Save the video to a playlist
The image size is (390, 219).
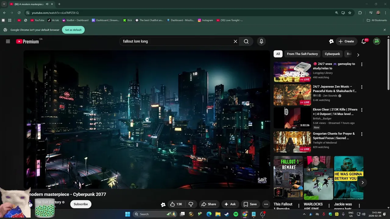coord(250,204)
